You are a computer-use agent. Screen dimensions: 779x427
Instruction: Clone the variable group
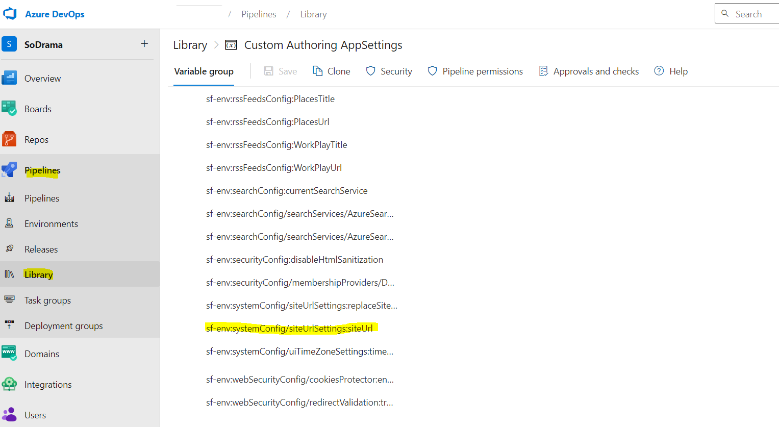[x=339, y=71]
